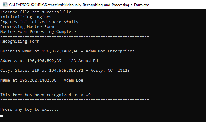Select the "Master Form Processing Complete" text

tap(38, 32)
